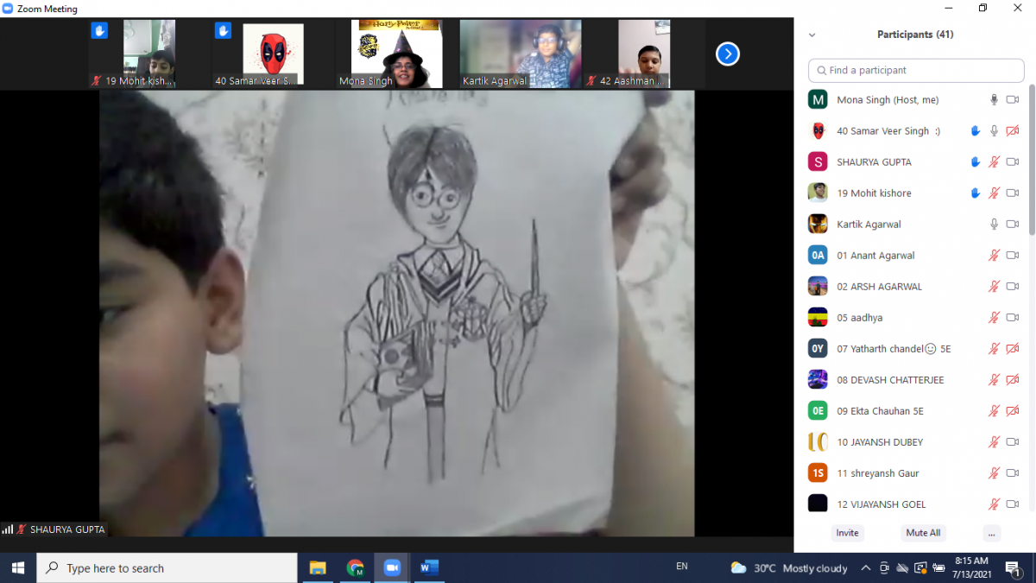Click the Find a participant search field

[x=915, y=70]
